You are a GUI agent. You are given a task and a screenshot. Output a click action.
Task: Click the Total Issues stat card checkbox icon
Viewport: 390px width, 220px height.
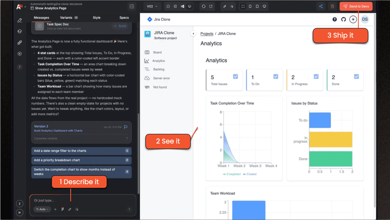(x=235, y=76)
